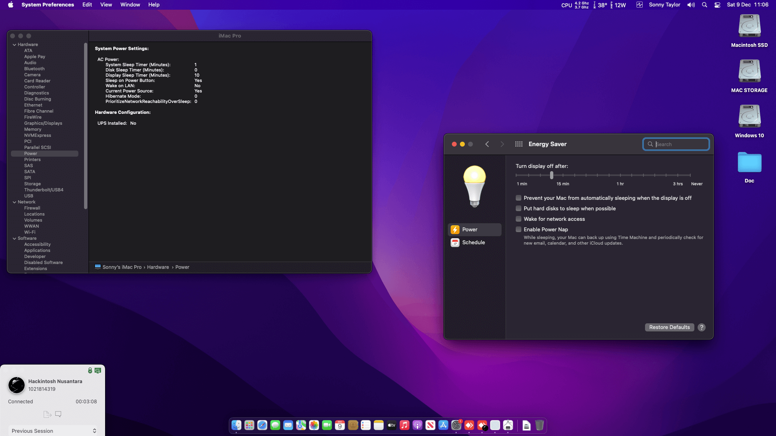Open the Macintosh SSD drive icon
This screenshot has height=436, width=776.
point(749,26)
